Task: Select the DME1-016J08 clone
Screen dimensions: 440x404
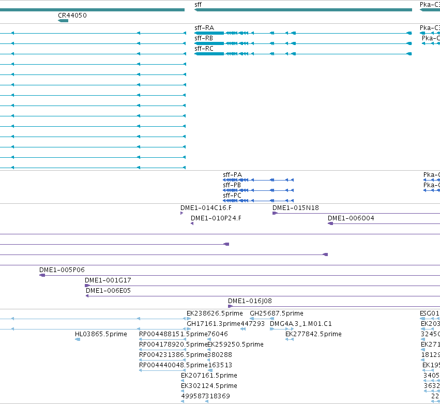Action: (334, 306)
